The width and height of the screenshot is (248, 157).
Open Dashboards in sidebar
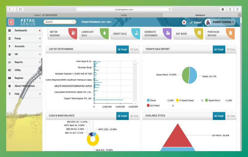pyautogui.click(x=24, y=31)
